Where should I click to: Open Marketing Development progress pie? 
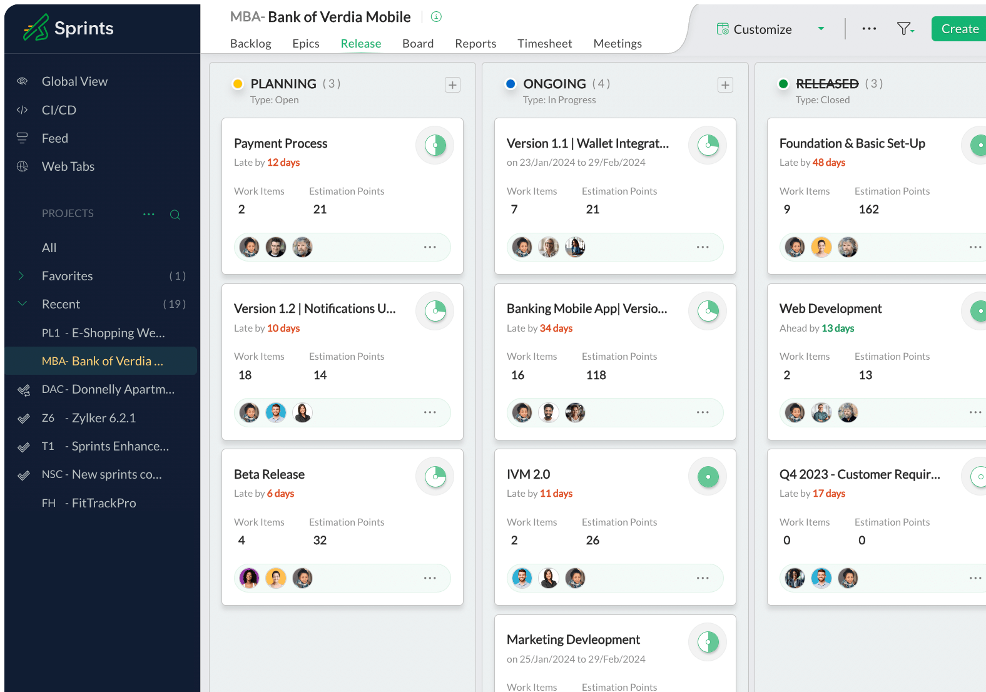708,642
